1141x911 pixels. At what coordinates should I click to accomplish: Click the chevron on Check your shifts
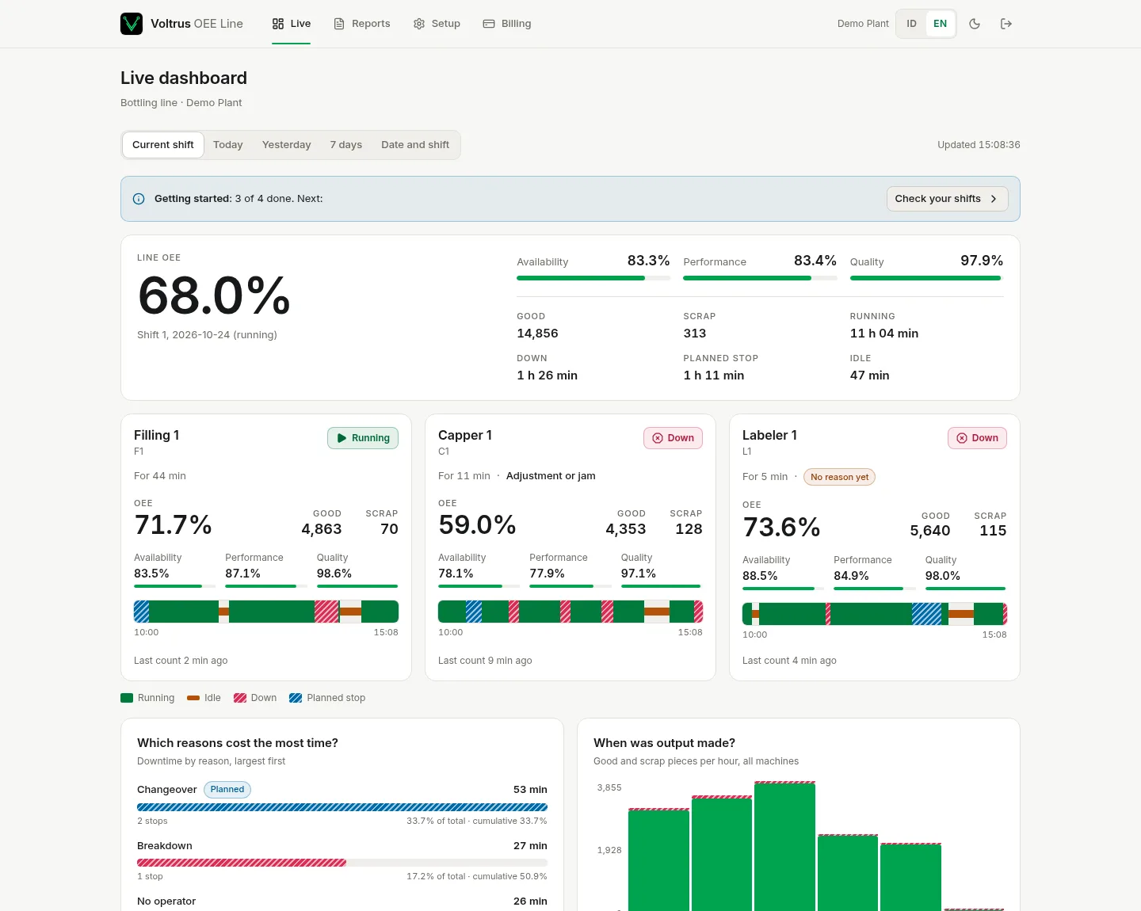tap(994, 199)
